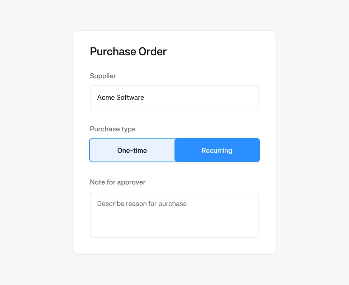Select the One-time purchase type
Screen dimensions: 349x285
click(x=132, y=150)
